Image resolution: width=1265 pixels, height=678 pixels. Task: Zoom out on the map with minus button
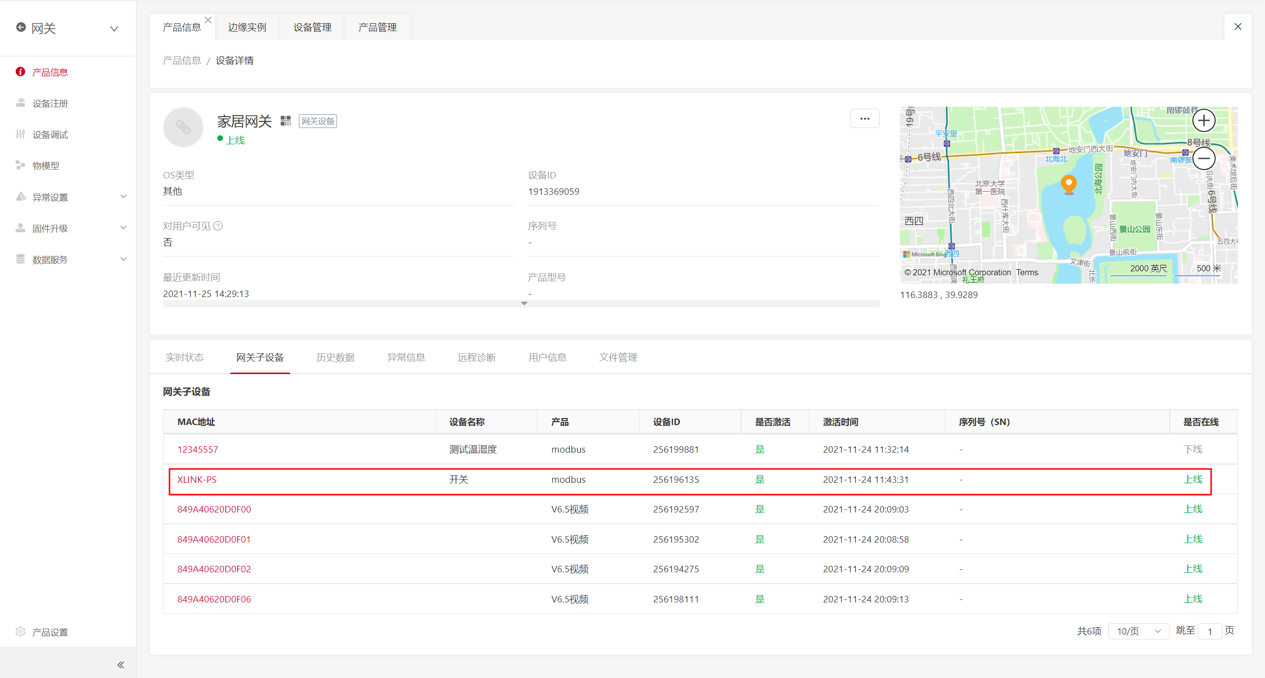click(x=1204, y=159)
